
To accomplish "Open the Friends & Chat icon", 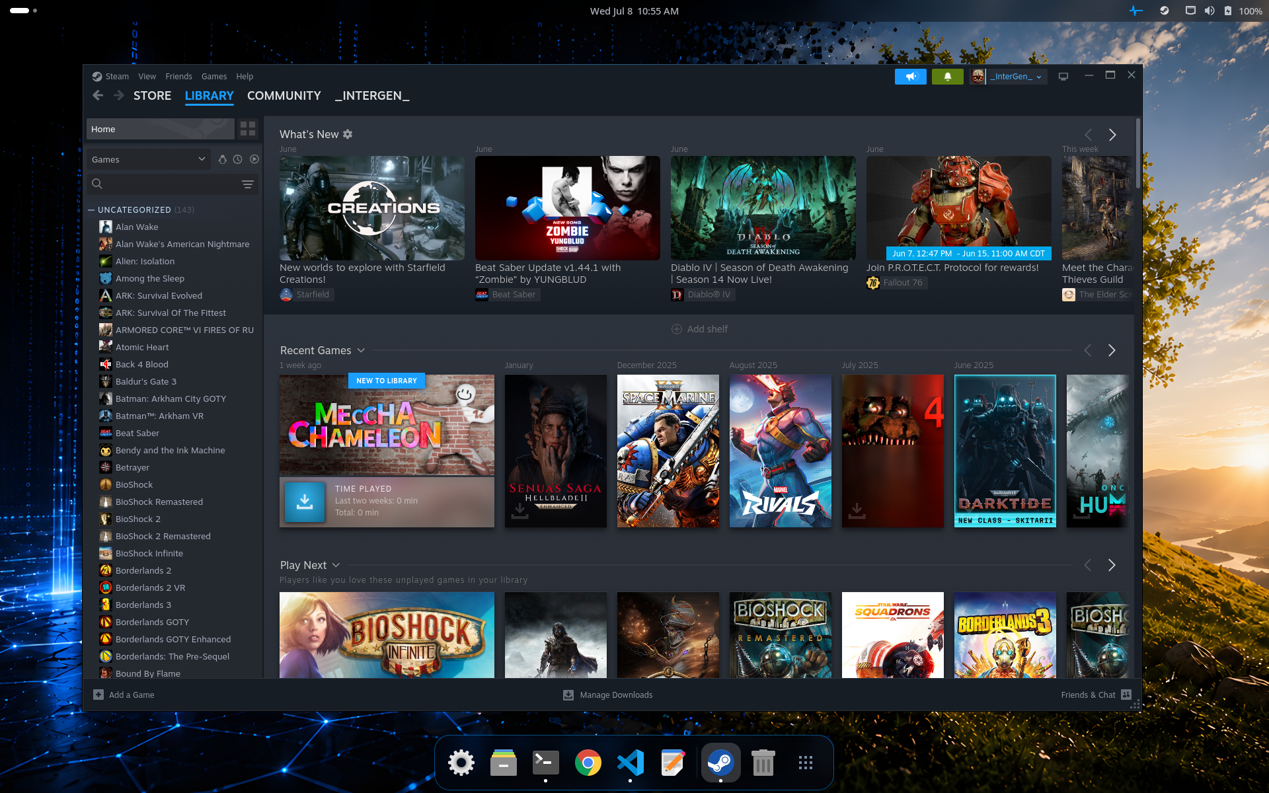I will click(1126, 695).
